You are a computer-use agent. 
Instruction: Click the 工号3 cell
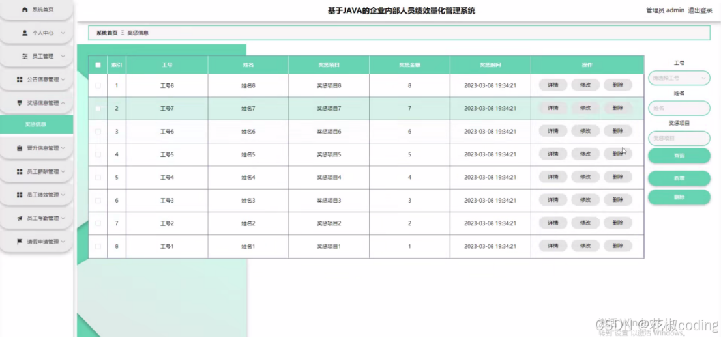pyautogui.click(x=167, y=200)
